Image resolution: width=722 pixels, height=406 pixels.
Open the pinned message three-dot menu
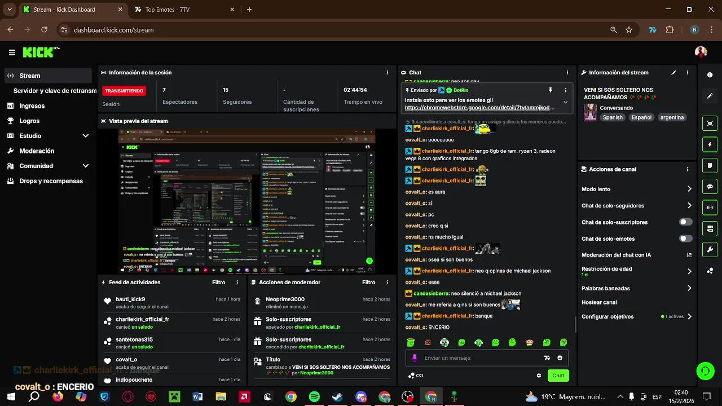[565, 90]
